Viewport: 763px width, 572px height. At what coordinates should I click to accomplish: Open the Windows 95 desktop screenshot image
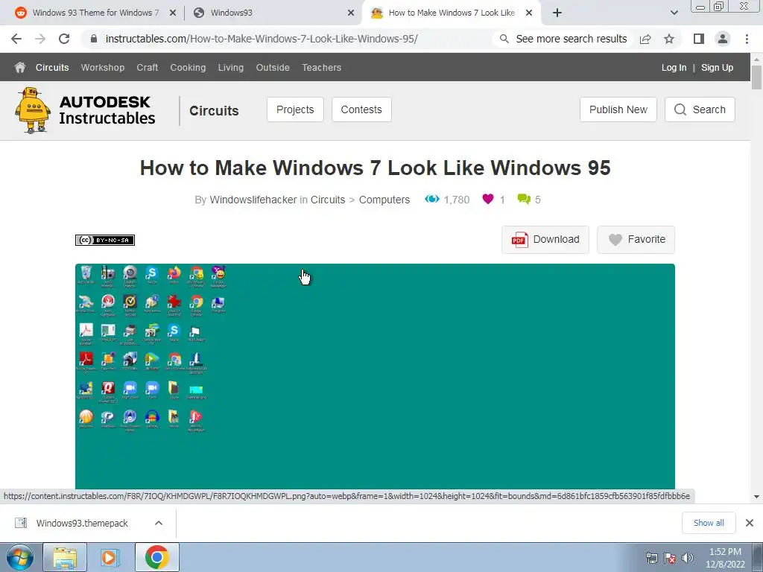376,376
